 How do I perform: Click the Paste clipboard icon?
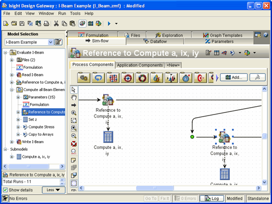pyautogui.click(x=72, y=23)
